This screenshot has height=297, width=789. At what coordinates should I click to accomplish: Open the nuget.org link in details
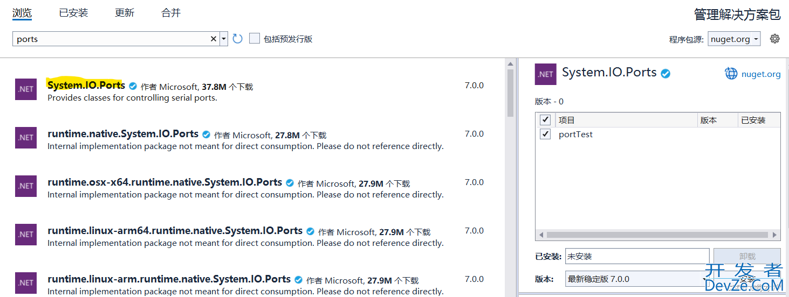coord(761,74)
